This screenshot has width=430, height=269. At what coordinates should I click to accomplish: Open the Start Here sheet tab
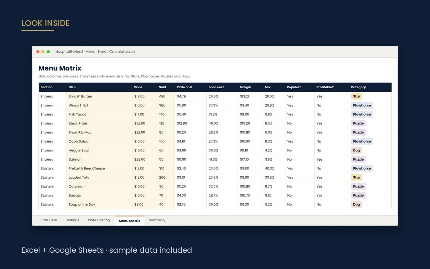[48, 220]
